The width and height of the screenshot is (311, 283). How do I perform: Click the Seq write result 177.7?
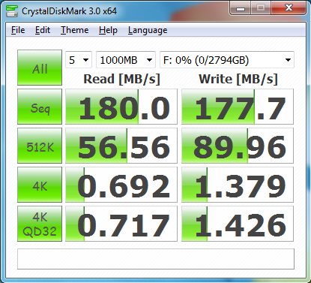[x=238, y=107]
